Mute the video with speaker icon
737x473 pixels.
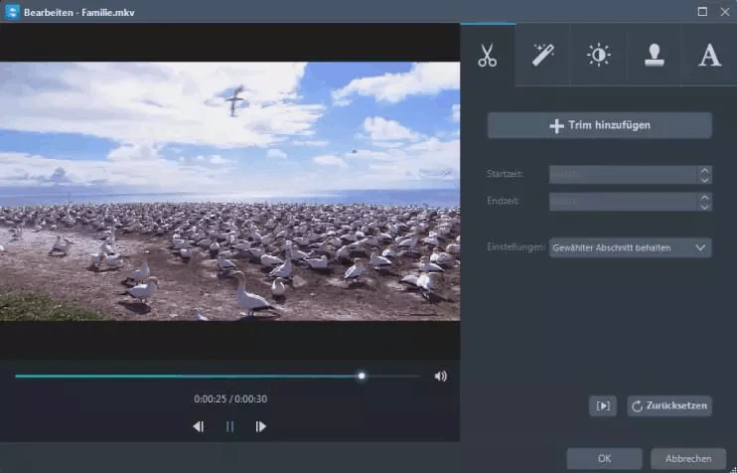pos(440,376)
